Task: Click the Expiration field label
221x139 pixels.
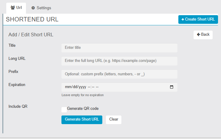Action: pyautogui.click(x=17, y=85)
